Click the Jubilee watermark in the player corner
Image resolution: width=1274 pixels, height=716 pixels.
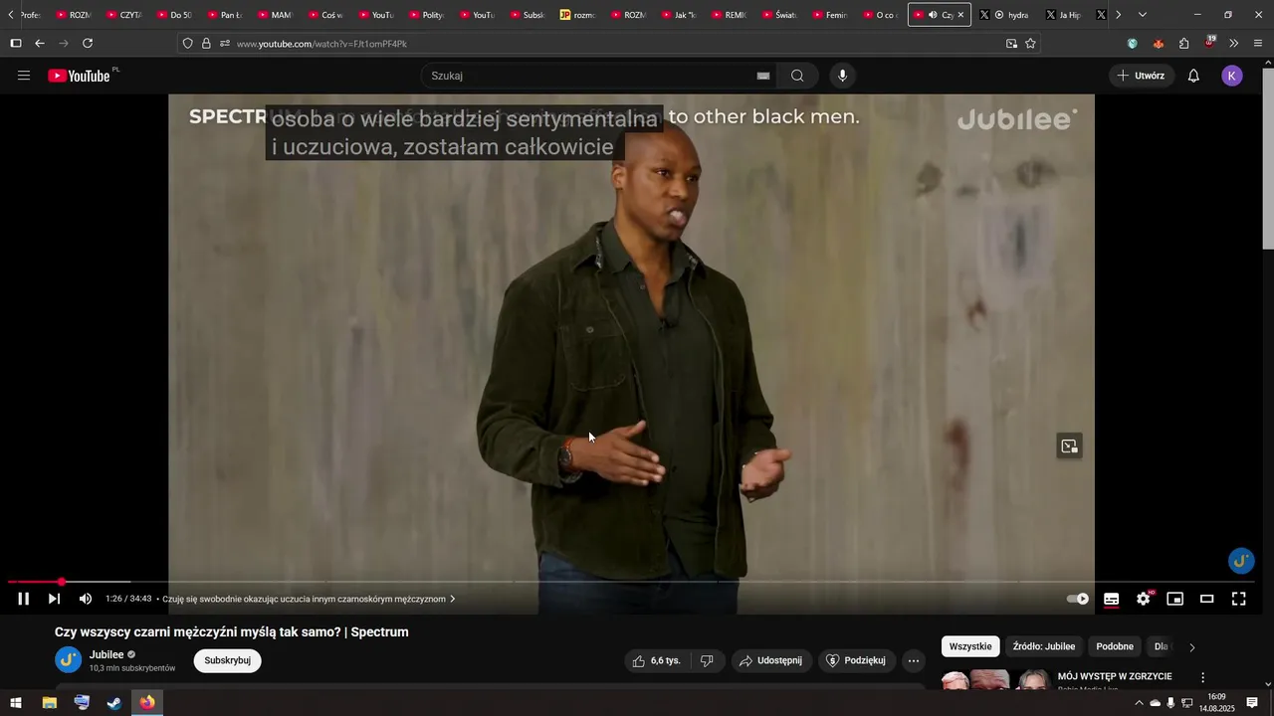(1241, 561)
